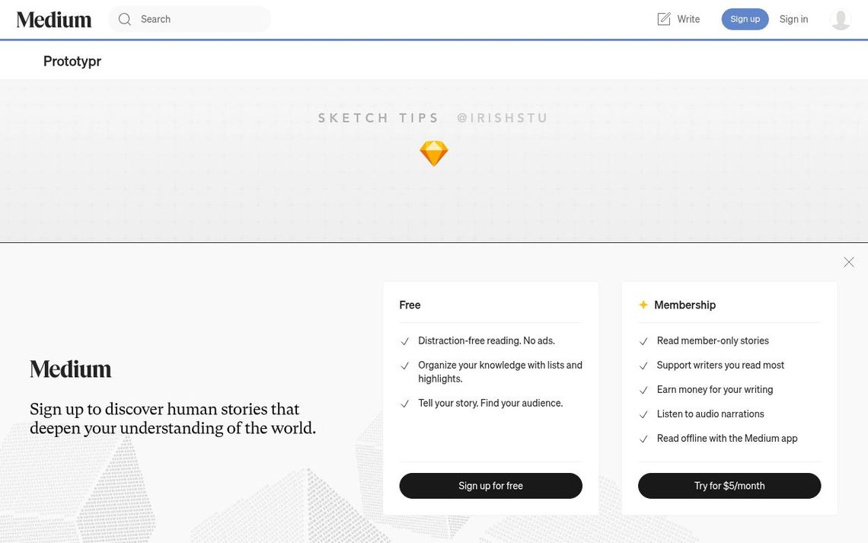
Task: Click checkmark beside 'Read offline'
Action: click(x=643, y=439)
